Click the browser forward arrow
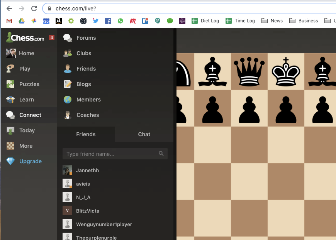 pos(22,8)
